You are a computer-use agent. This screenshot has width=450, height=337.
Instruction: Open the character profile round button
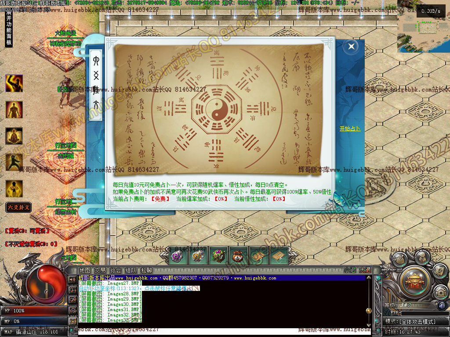coord(421,257)
